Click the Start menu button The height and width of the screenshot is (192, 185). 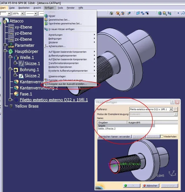point(3,8)
